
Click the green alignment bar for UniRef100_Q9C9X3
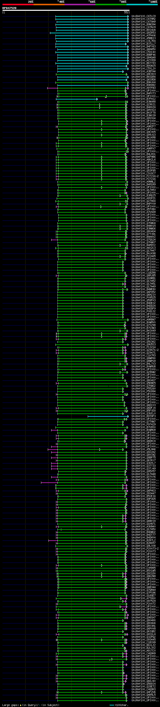coord(92,74)
